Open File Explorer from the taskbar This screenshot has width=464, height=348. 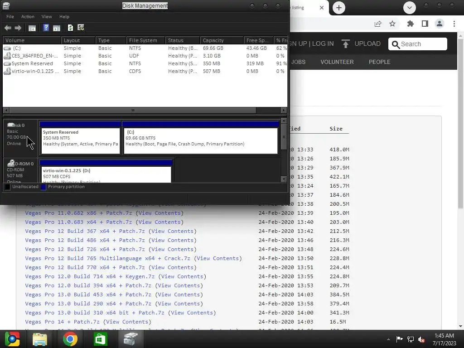tap(40, 339)
